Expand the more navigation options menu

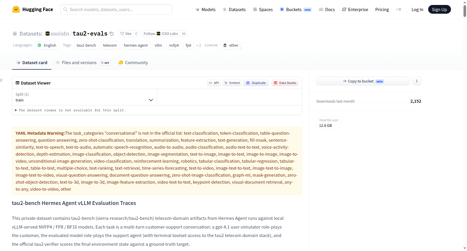(x=398, y=9)
